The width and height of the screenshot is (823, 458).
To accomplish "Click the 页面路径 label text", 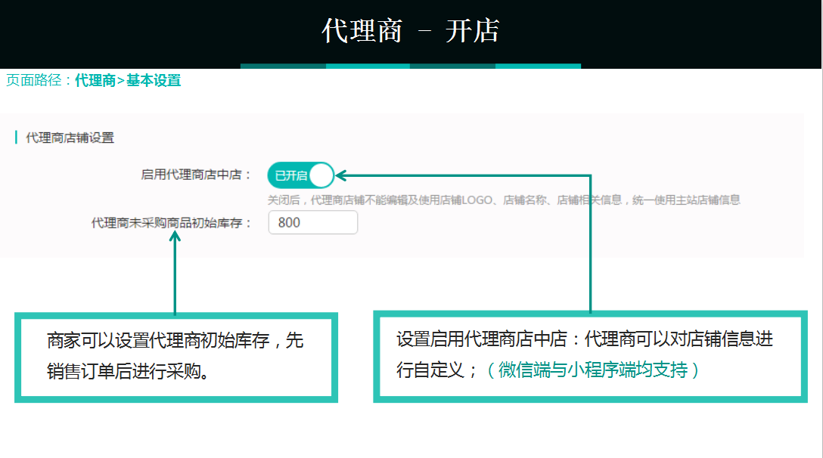I will 36,81.
